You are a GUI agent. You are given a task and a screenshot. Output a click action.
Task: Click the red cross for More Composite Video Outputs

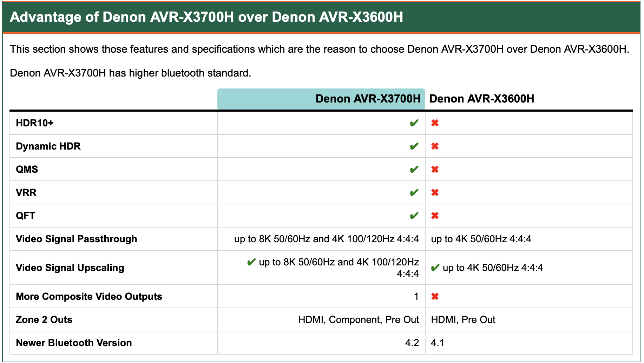(435, 297)
